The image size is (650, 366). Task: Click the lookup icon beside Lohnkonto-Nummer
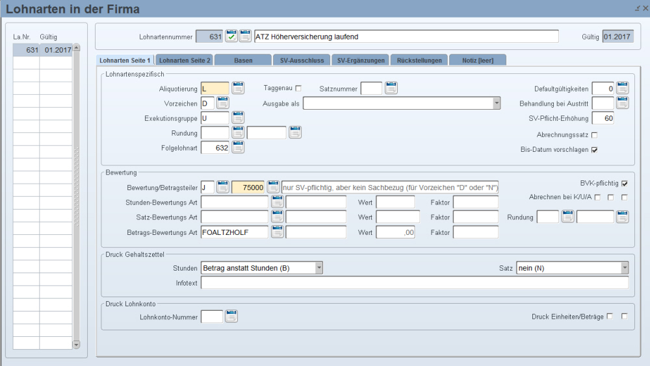[x=231, y=317]
